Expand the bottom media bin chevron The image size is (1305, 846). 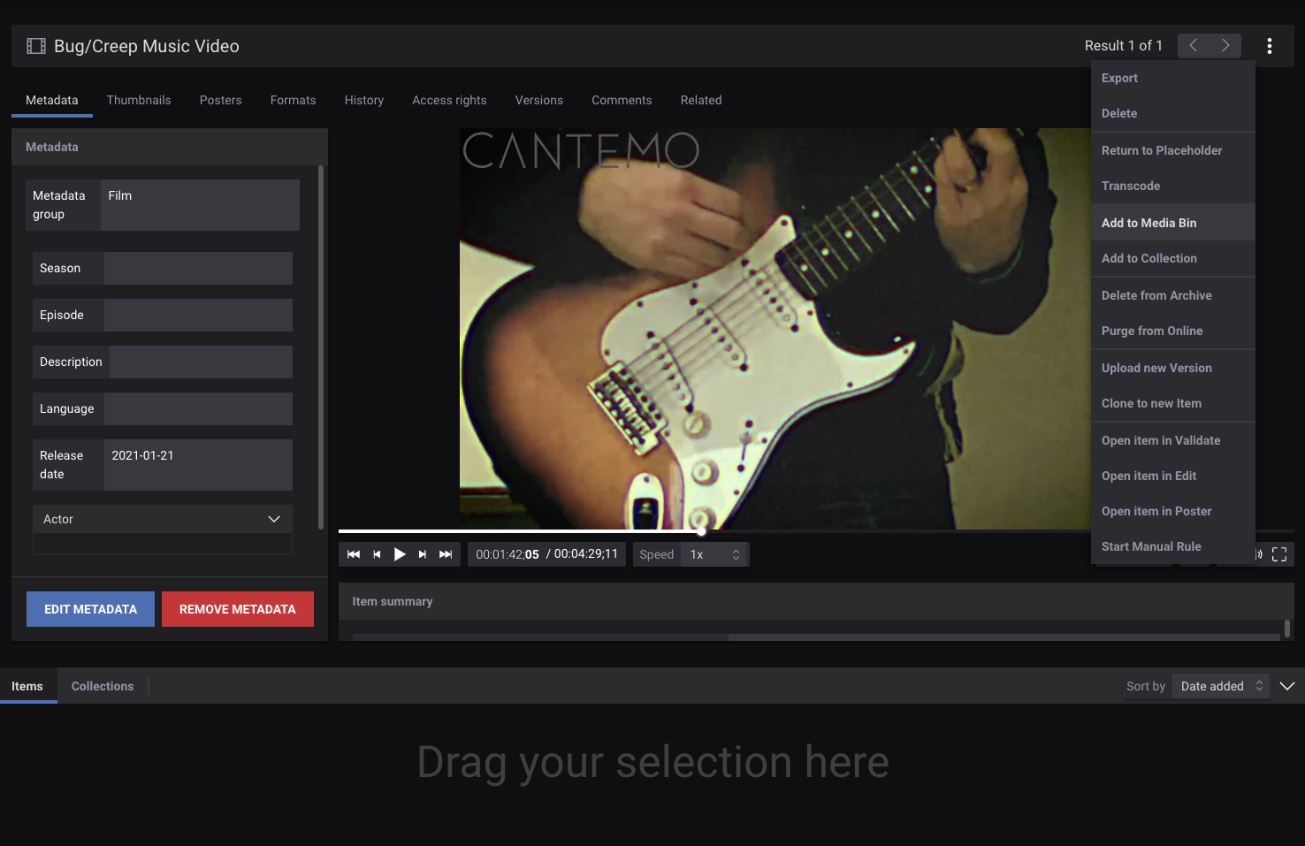(x=1287, y=686)
